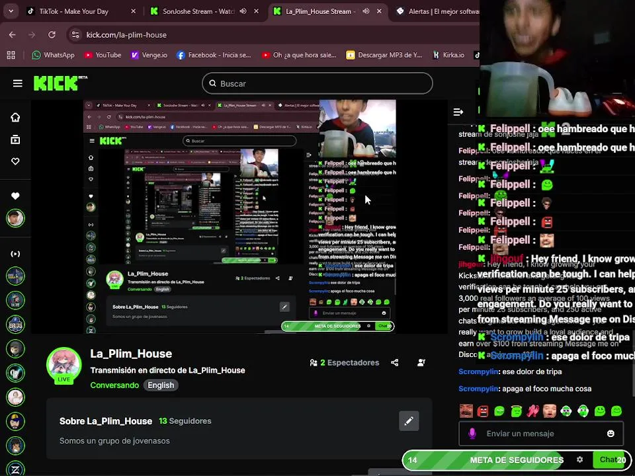Insert the red angry face emote

click(x=483, y=411)
